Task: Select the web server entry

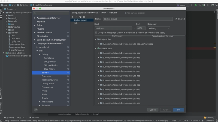Action: [75, 23]
